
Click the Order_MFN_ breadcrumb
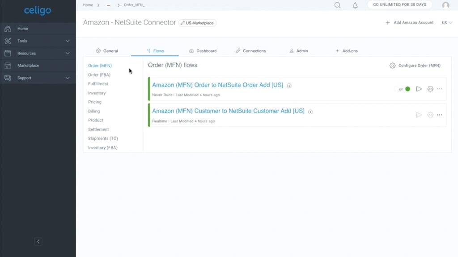coord(134,5)
